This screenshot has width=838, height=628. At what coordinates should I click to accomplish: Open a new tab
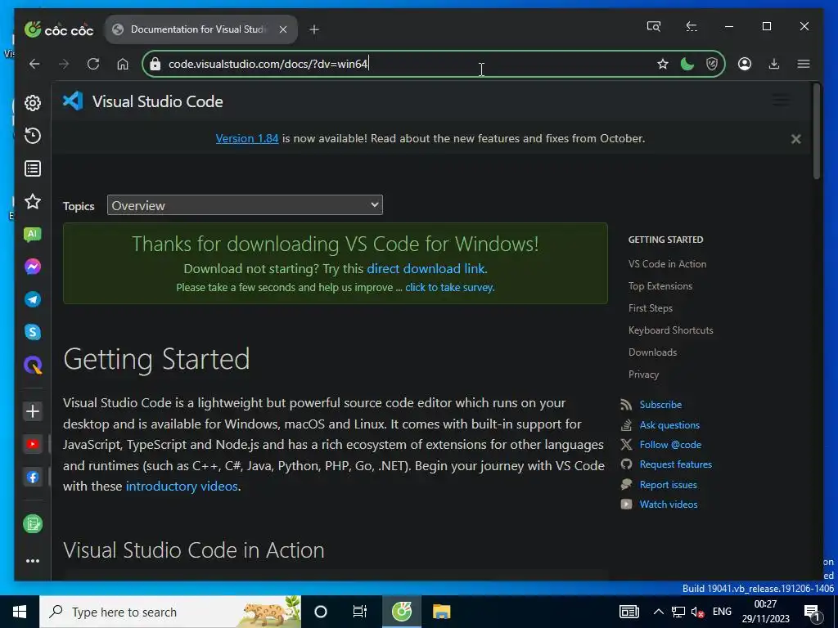(314, 29)
